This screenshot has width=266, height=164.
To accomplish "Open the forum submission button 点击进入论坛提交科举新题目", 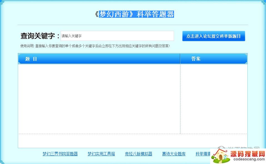I will click(x=213, y=36).
